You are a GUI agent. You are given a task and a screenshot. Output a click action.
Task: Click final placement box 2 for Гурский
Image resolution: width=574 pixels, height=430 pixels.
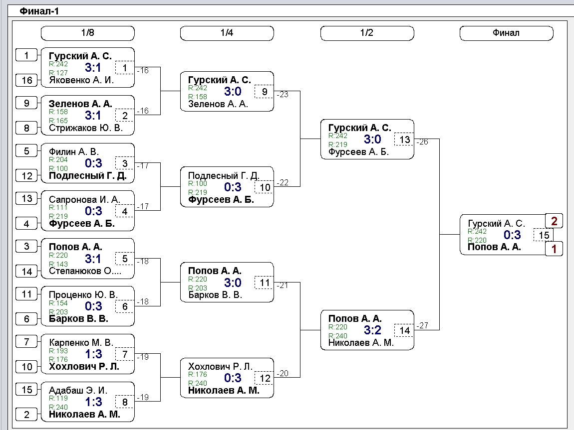click(554, 221)
